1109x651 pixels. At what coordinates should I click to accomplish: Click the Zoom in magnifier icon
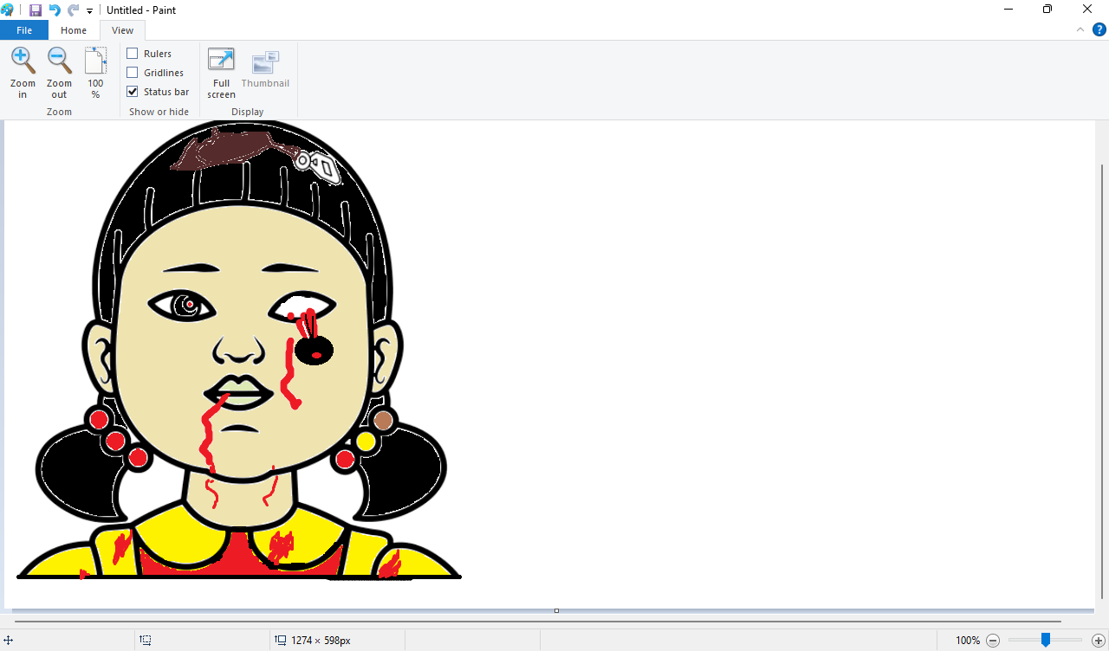23,61
